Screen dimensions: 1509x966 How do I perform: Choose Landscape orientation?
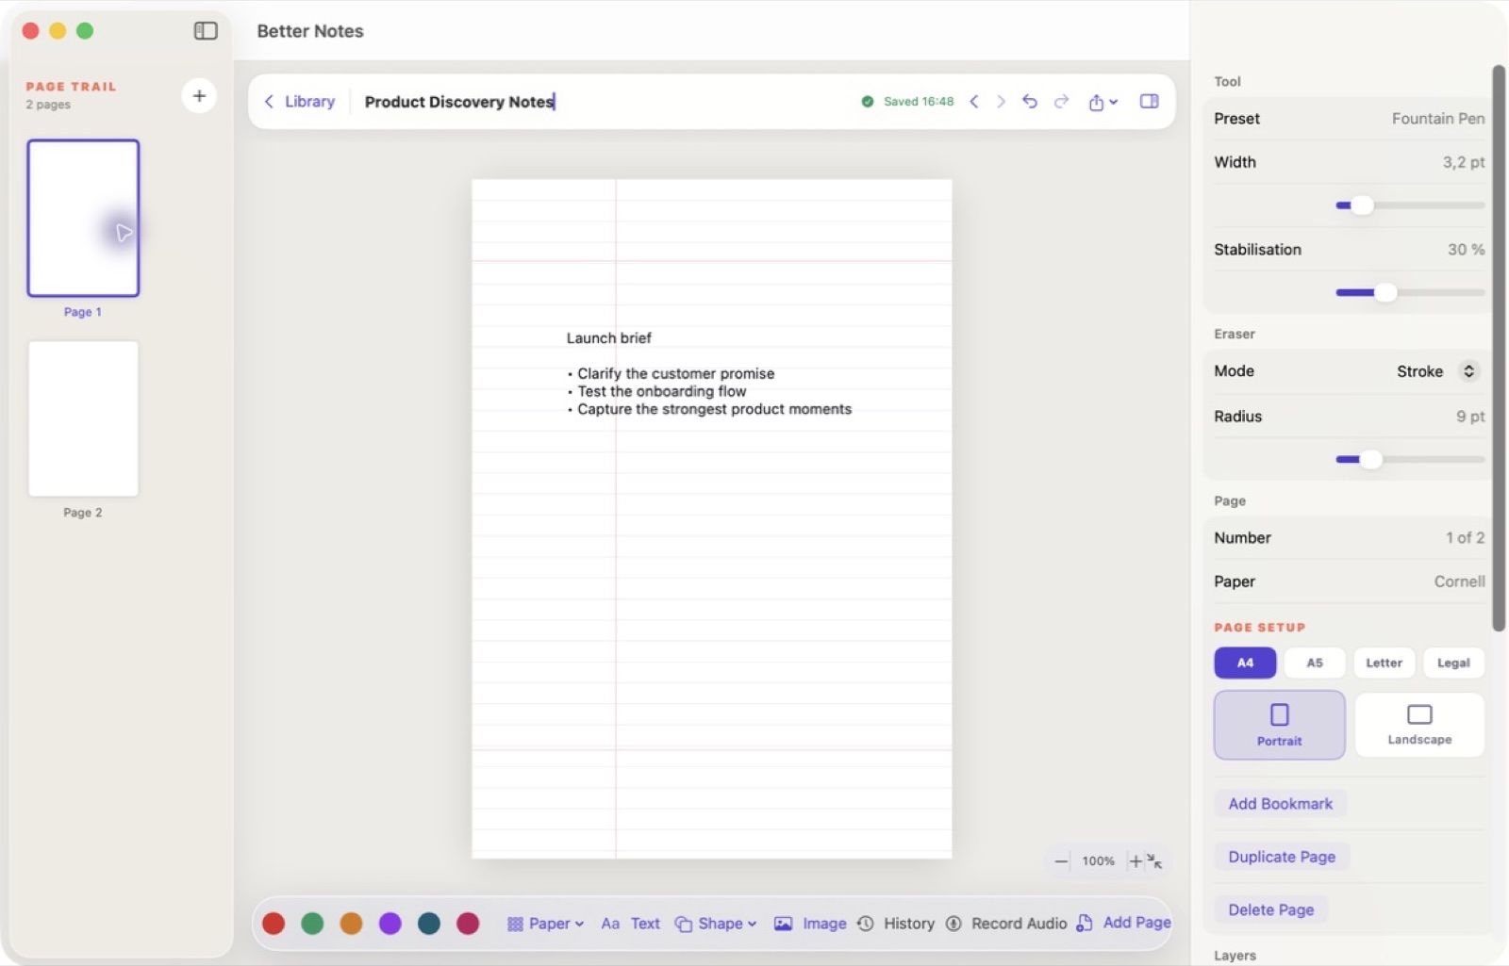1419,725
